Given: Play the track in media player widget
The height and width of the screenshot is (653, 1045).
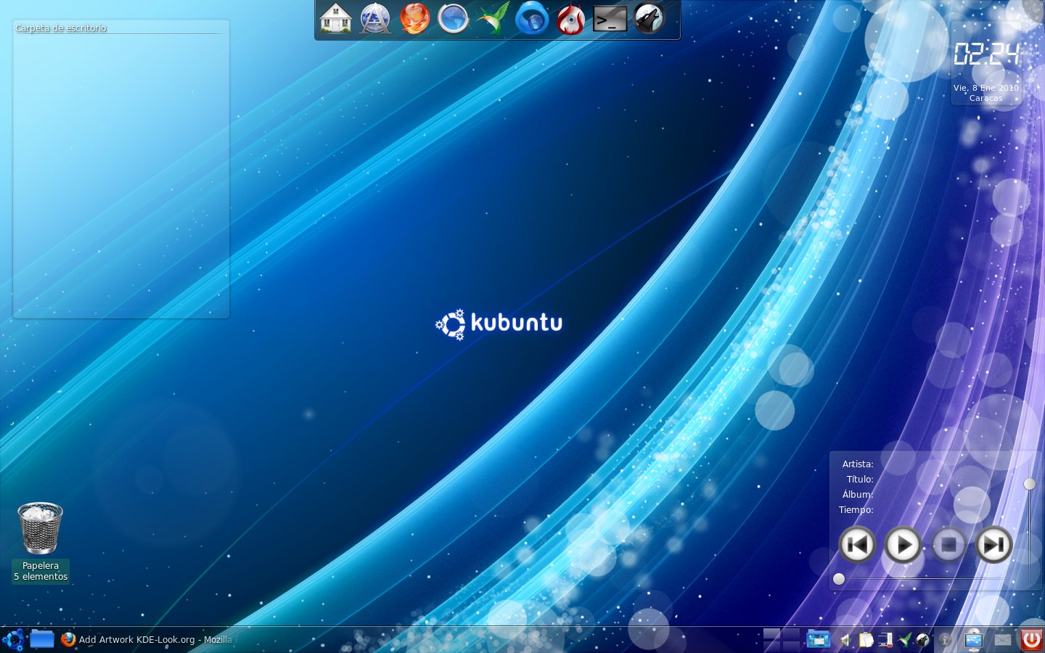Looking at the screenshot, I should pyautogui.click(x=903, y=544).
